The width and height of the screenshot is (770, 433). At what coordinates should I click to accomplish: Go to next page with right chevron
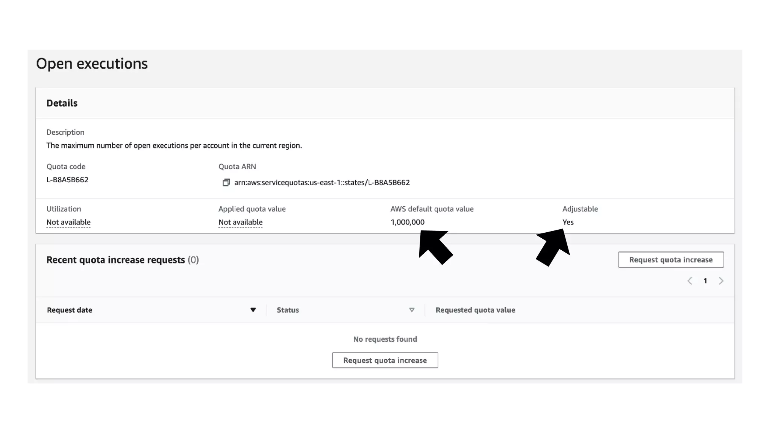pyautogui.click(x=721, y=281)
